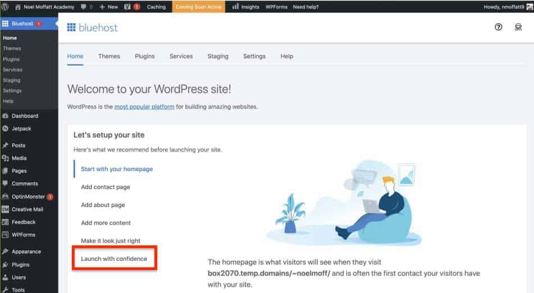
Task: Switch to the Plugins tab
Action: tap(144, 57)
